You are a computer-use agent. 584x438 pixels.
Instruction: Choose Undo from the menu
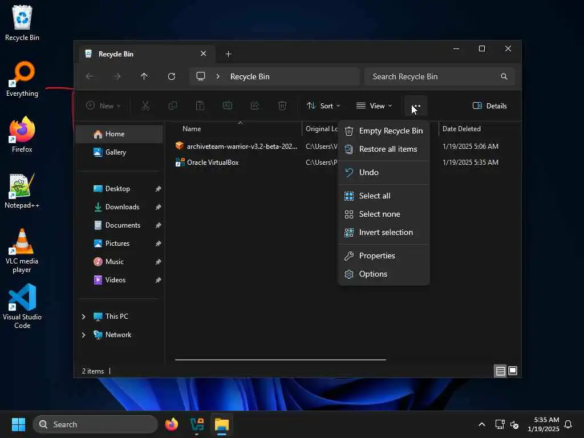pyautogui.click(x=384, y=172)
